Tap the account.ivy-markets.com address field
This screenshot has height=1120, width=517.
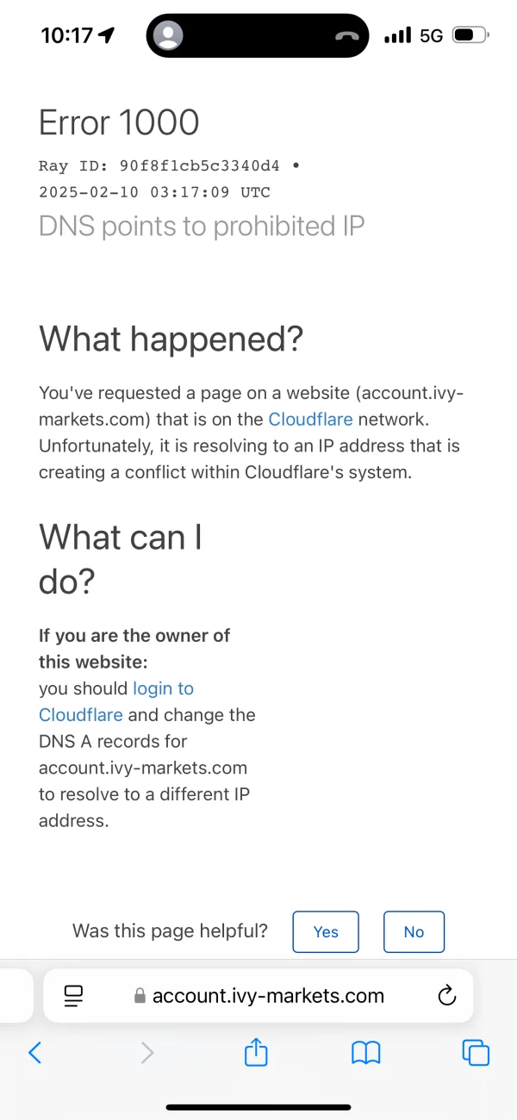[x=268, y=997]
